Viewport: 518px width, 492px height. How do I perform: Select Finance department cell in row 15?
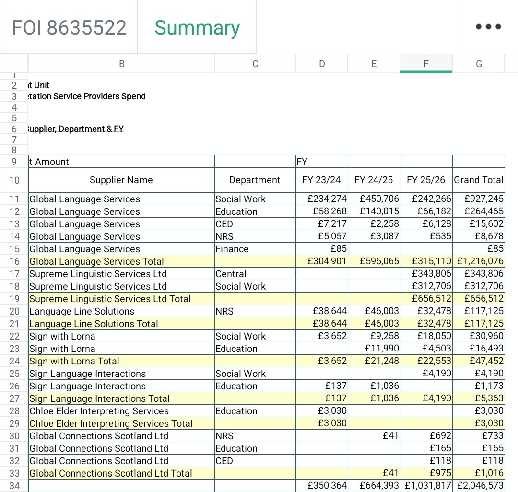pyautogui.click(x=255, y=249)
